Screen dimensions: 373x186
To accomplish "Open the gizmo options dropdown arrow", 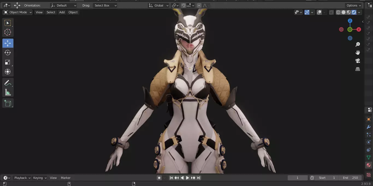I will pyautogui.click(x=312, y=12).
